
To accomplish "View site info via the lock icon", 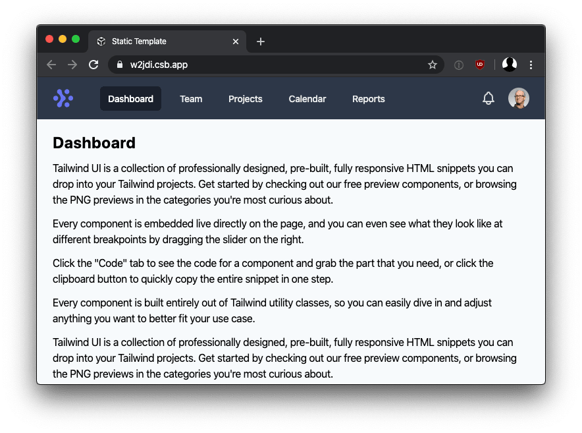I will 119,65.
